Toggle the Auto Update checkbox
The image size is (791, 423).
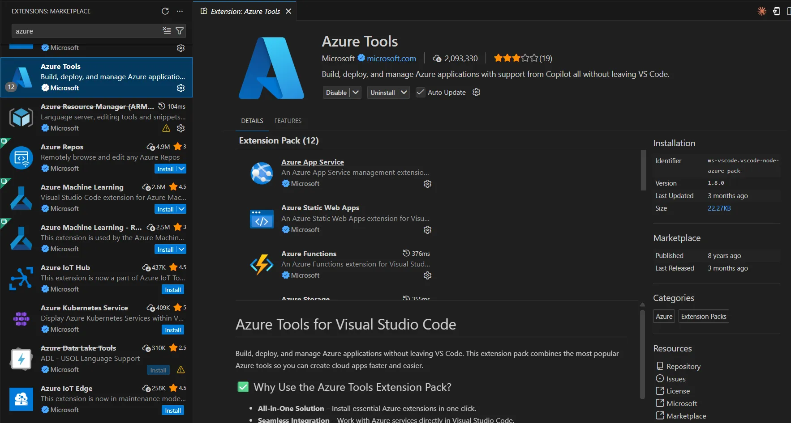[x=420, y=93]
